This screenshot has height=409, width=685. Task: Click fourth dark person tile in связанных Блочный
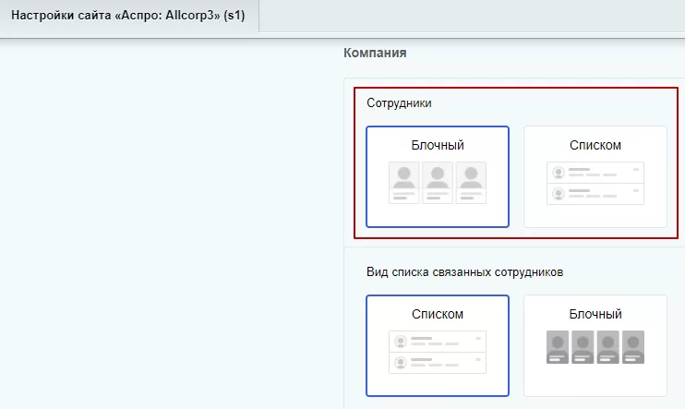(x=633, y=347)
